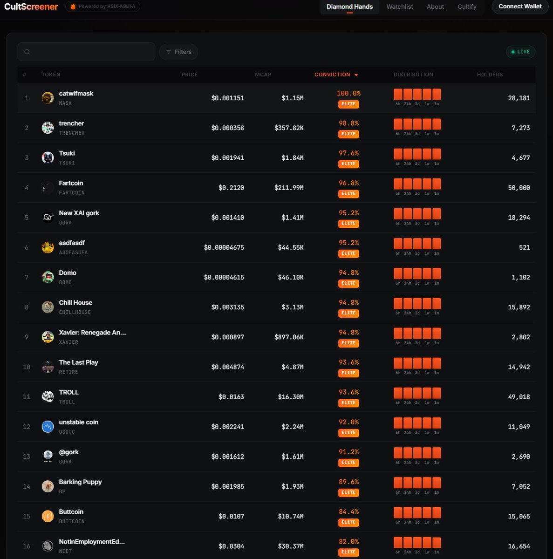Click the Chill House token name
This screenshot has width=553, height=559.
[75, 302]
